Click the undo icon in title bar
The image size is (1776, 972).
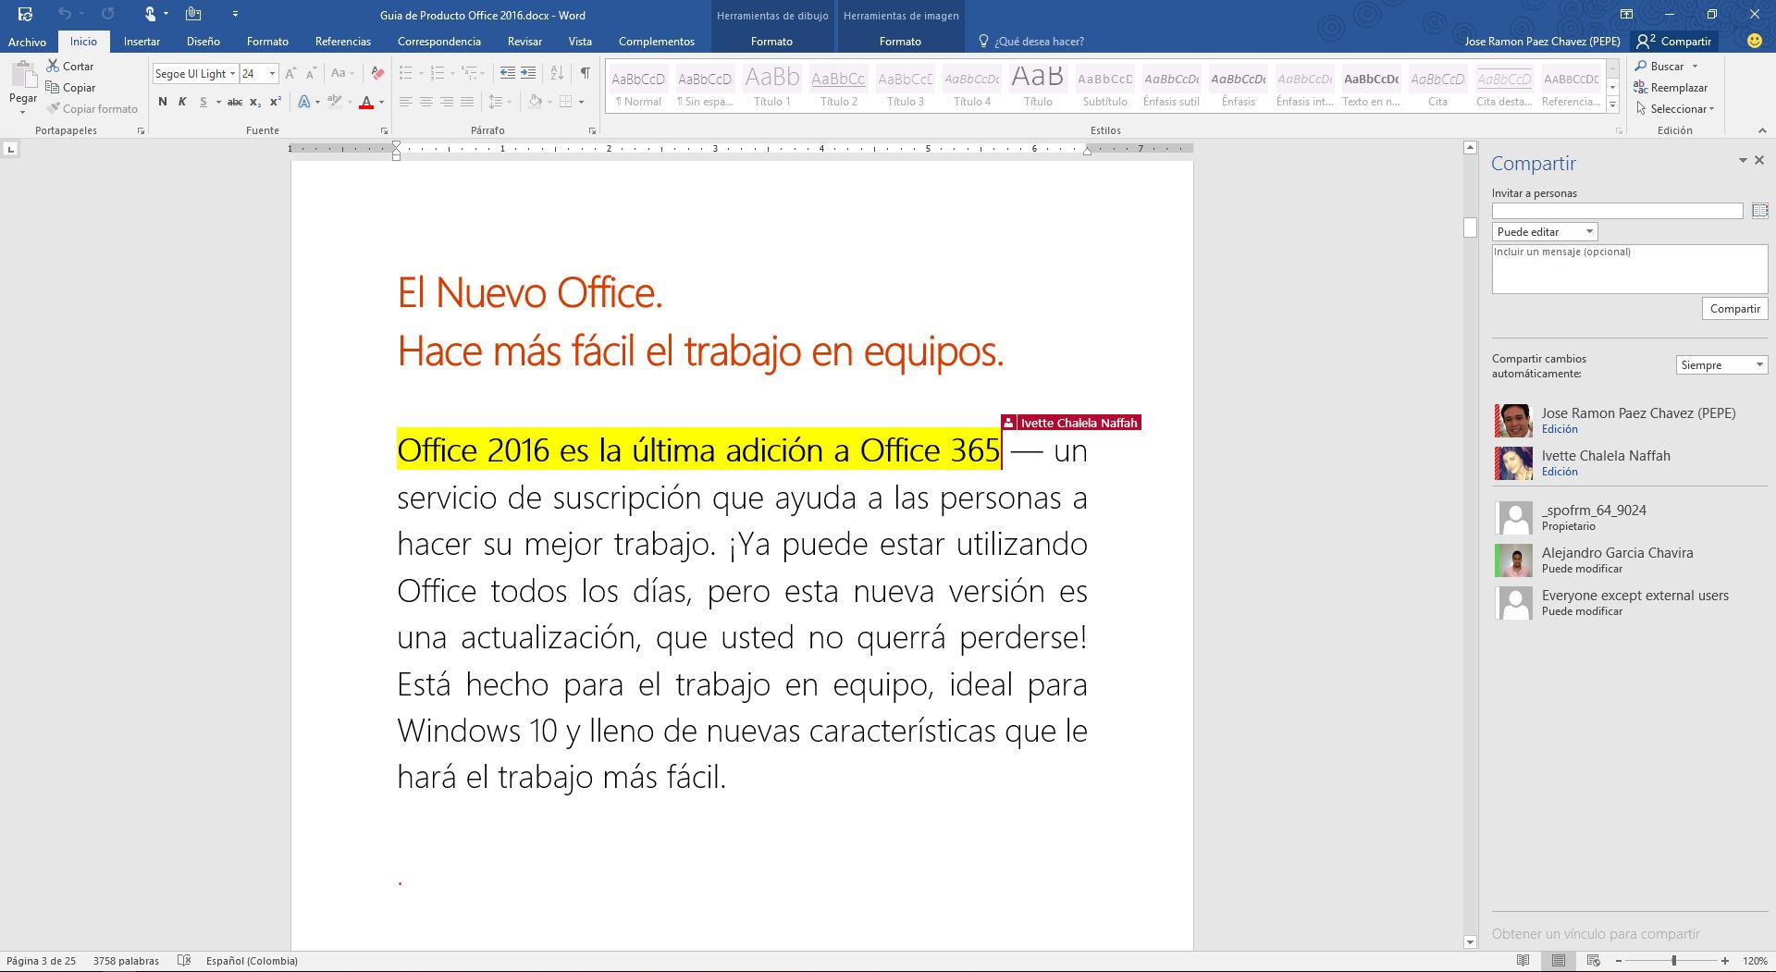(64, 14)
